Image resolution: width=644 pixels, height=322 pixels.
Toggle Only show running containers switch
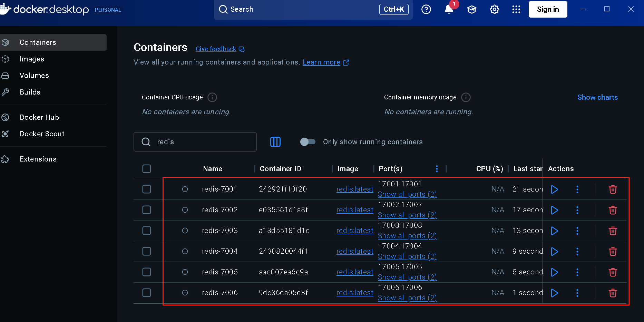(x=308, y=142)
